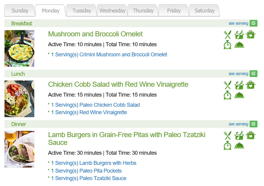Click see serving link for Lunch

238,74
